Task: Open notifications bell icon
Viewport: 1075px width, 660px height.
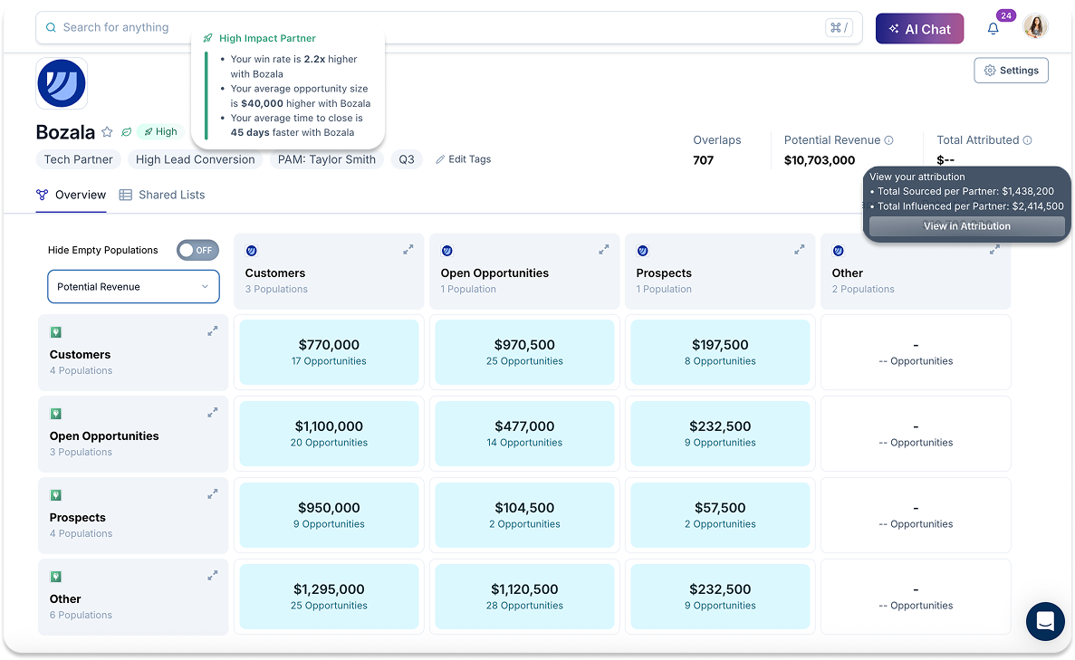Action: coord(993,29)
